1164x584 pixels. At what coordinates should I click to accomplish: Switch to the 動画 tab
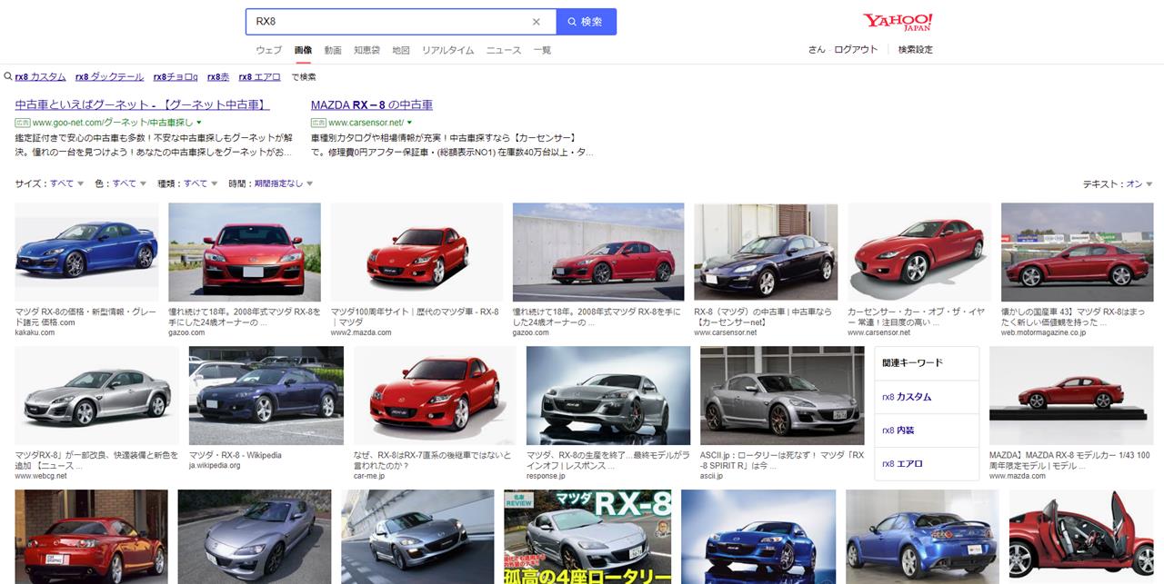[333, 50]
